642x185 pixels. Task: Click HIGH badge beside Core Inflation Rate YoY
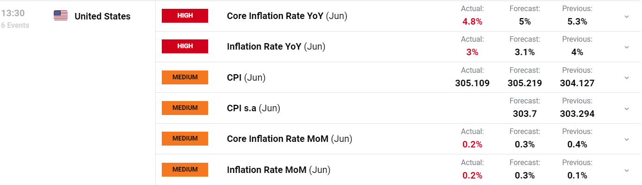click(x=185, y=16)
